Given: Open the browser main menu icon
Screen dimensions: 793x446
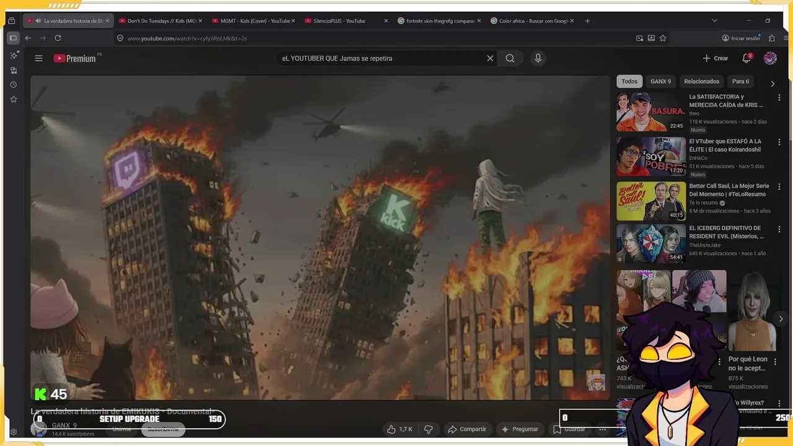Looking at the screenshot, I should tap(787, 38).
